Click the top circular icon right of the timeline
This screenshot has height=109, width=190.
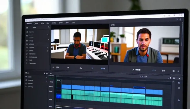pos(179,83)
